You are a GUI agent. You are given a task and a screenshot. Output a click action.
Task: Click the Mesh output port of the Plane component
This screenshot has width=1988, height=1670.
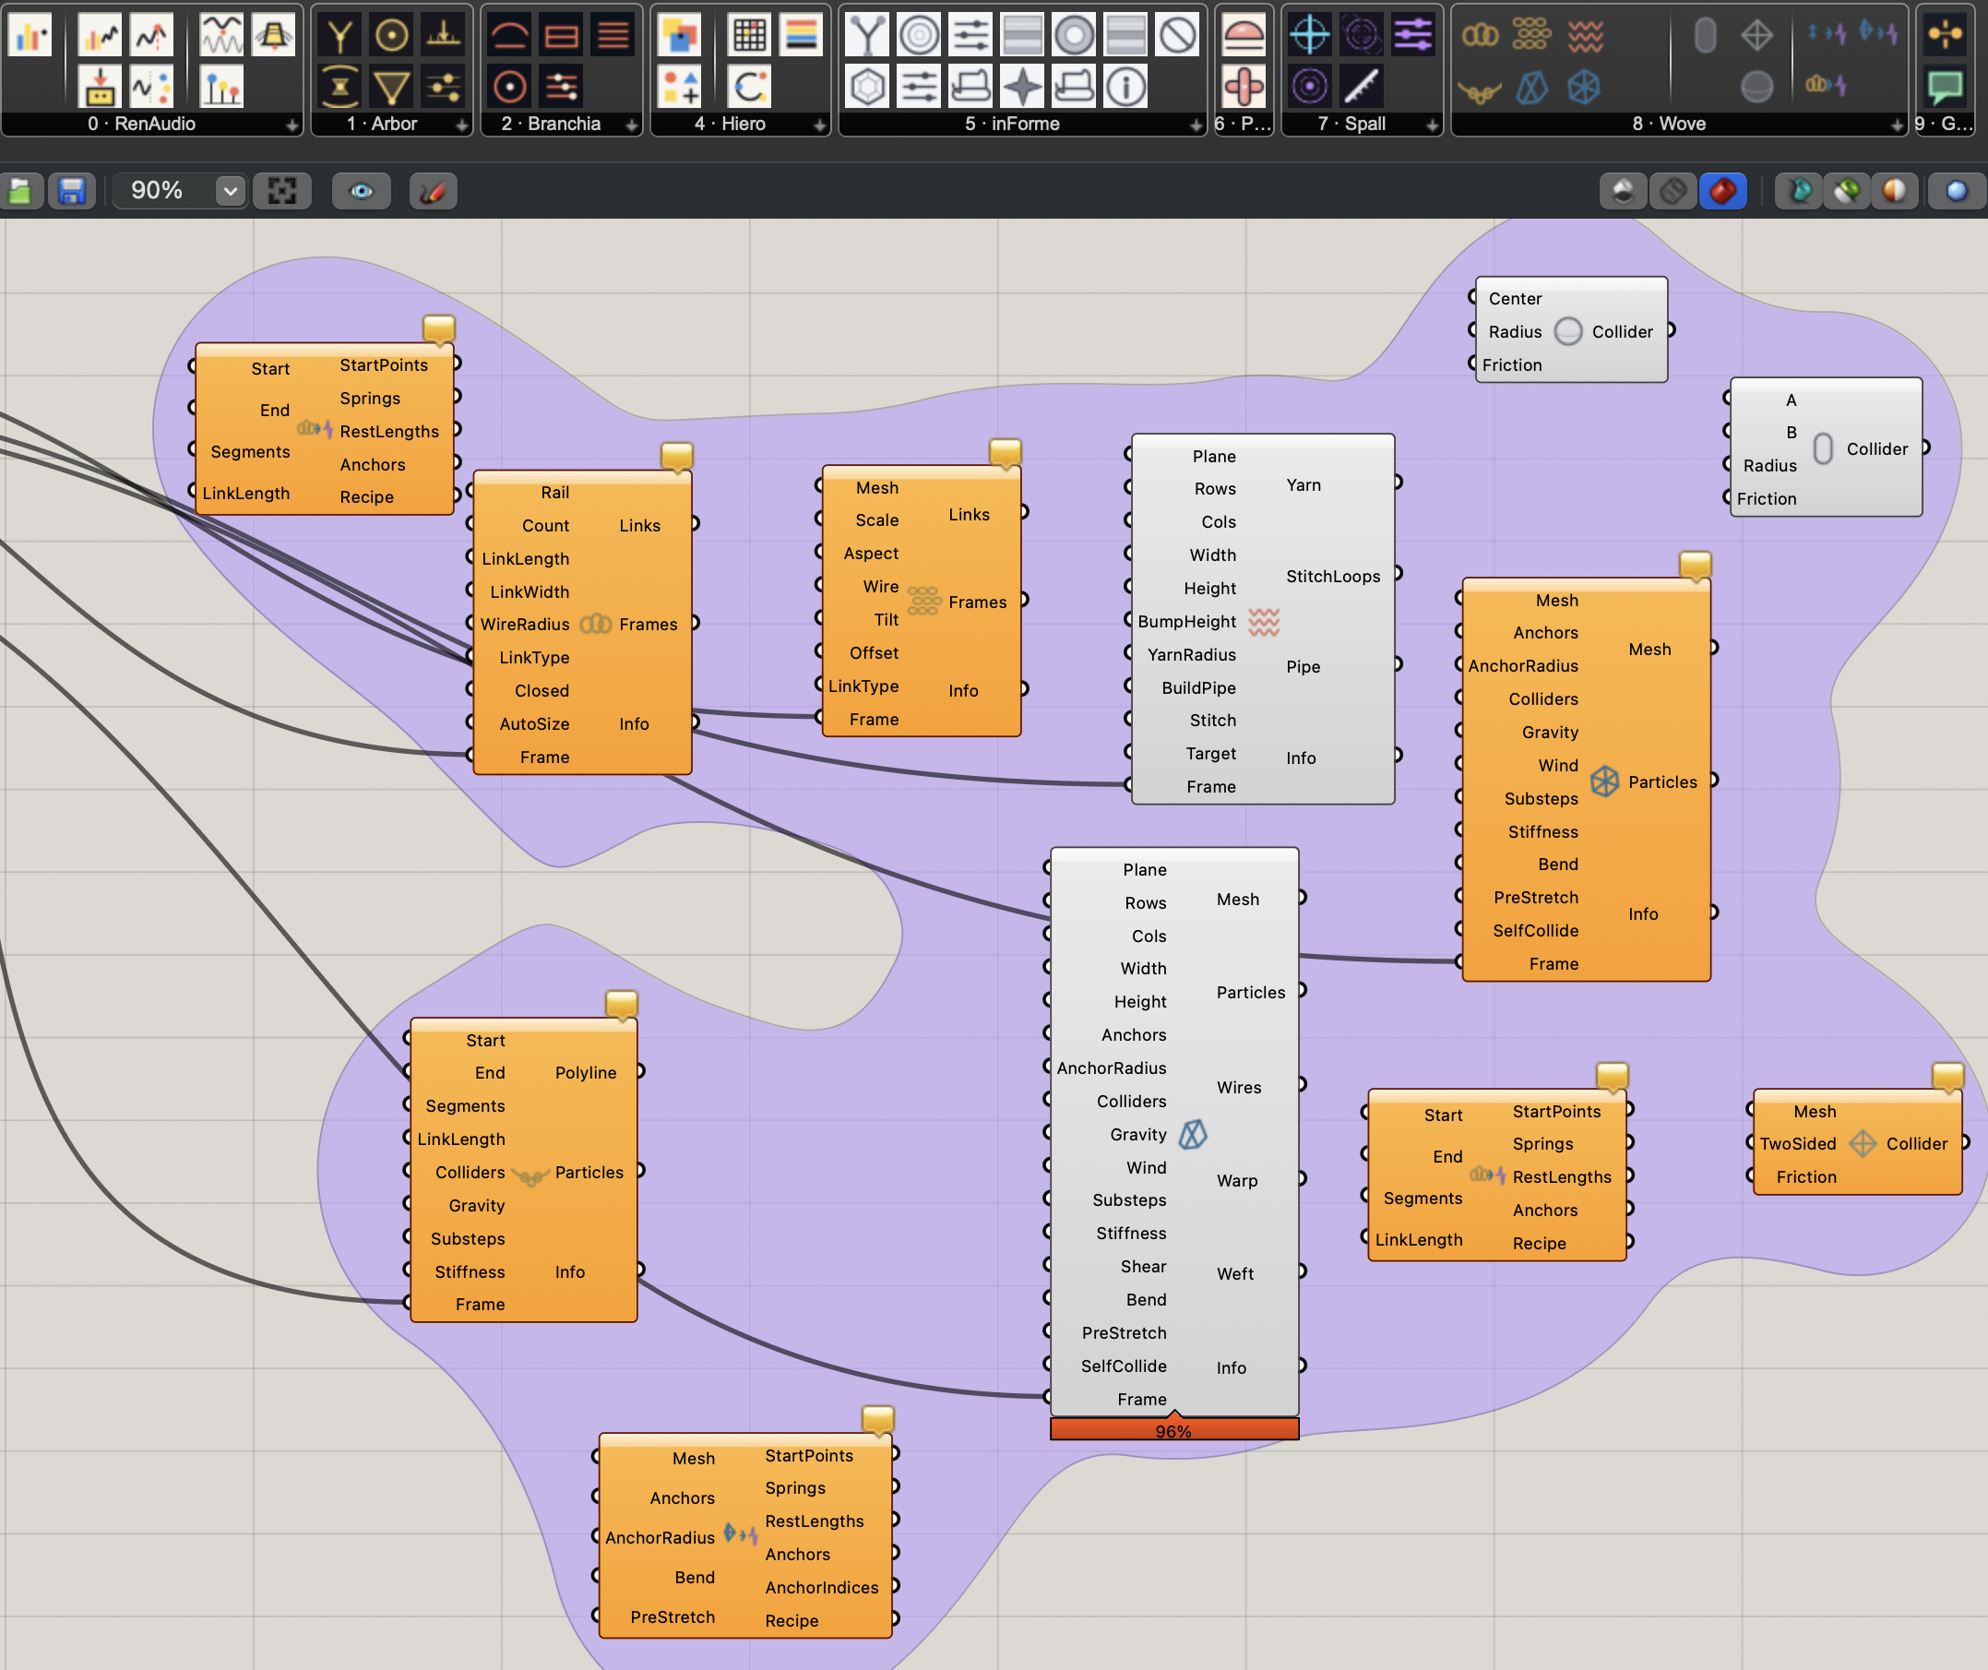(1304, 897)
